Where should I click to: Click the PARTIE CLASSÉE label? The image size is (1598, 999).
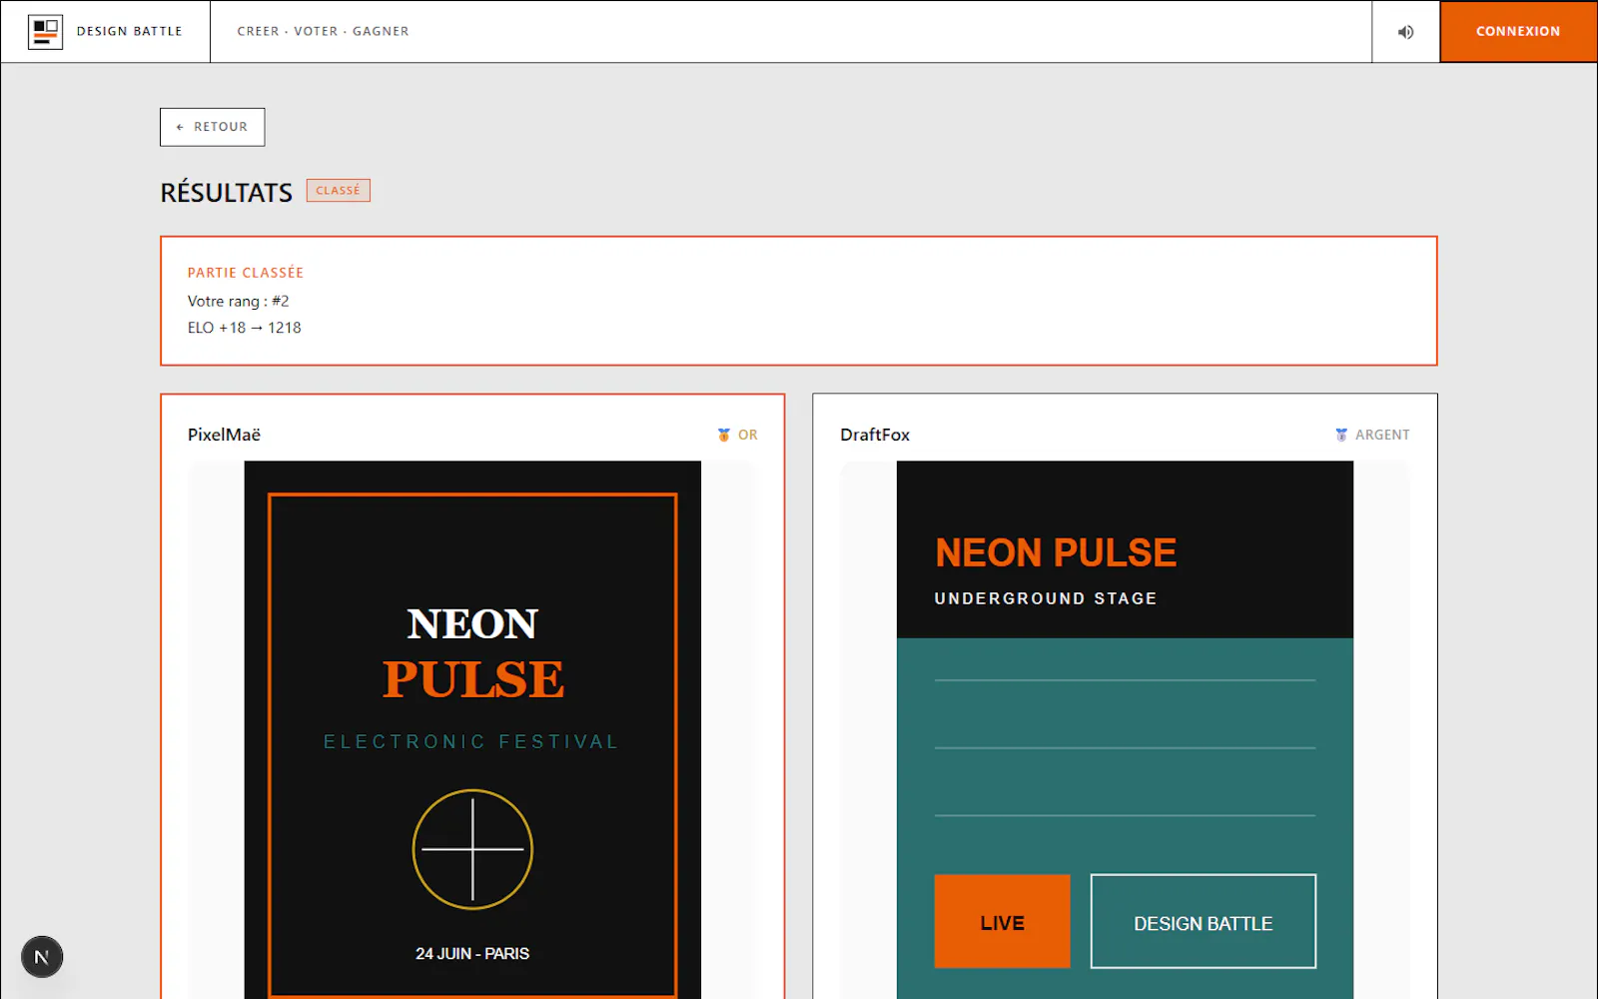[x=246, y=273]
